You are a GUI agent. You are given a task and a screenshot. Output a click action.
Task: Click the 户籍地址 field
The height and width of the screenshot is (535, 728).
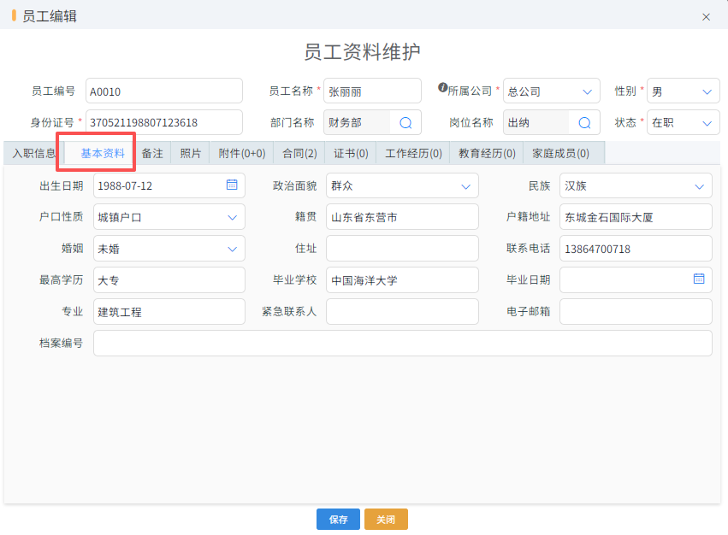pos(636,217)
